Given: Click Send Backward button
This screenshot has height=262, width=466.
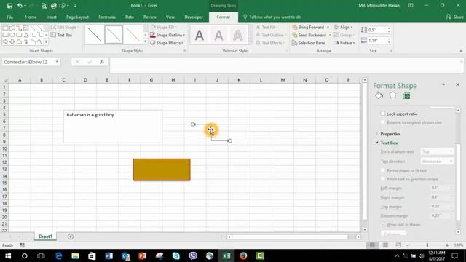Looking at the screenshot, I should click(x=309, y=35).
